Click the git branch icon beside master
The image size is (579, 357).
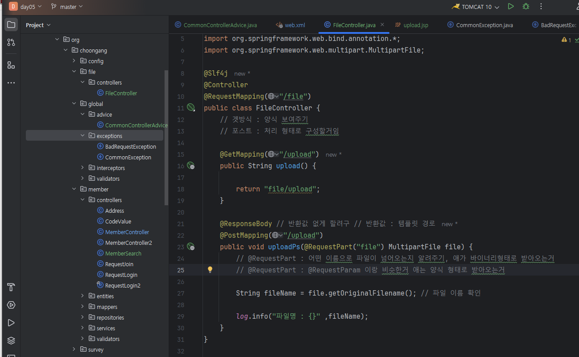54,7
